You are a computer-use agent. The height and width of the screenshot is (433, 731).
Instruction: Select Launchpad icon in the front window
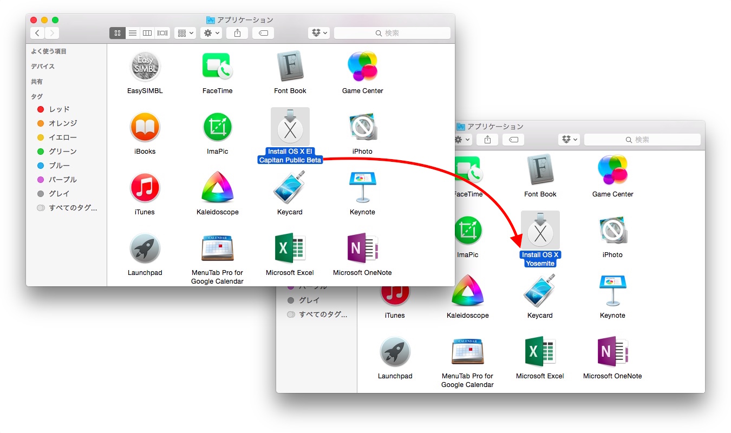pos(145,248)
